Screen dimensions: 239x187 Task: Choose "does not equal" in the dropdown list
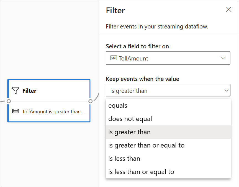click(130, 119)
